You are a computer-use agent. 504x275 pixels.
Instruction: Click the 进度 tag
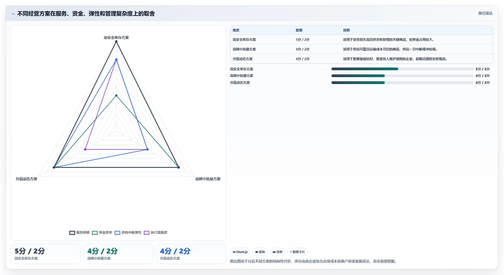(277, 252)
